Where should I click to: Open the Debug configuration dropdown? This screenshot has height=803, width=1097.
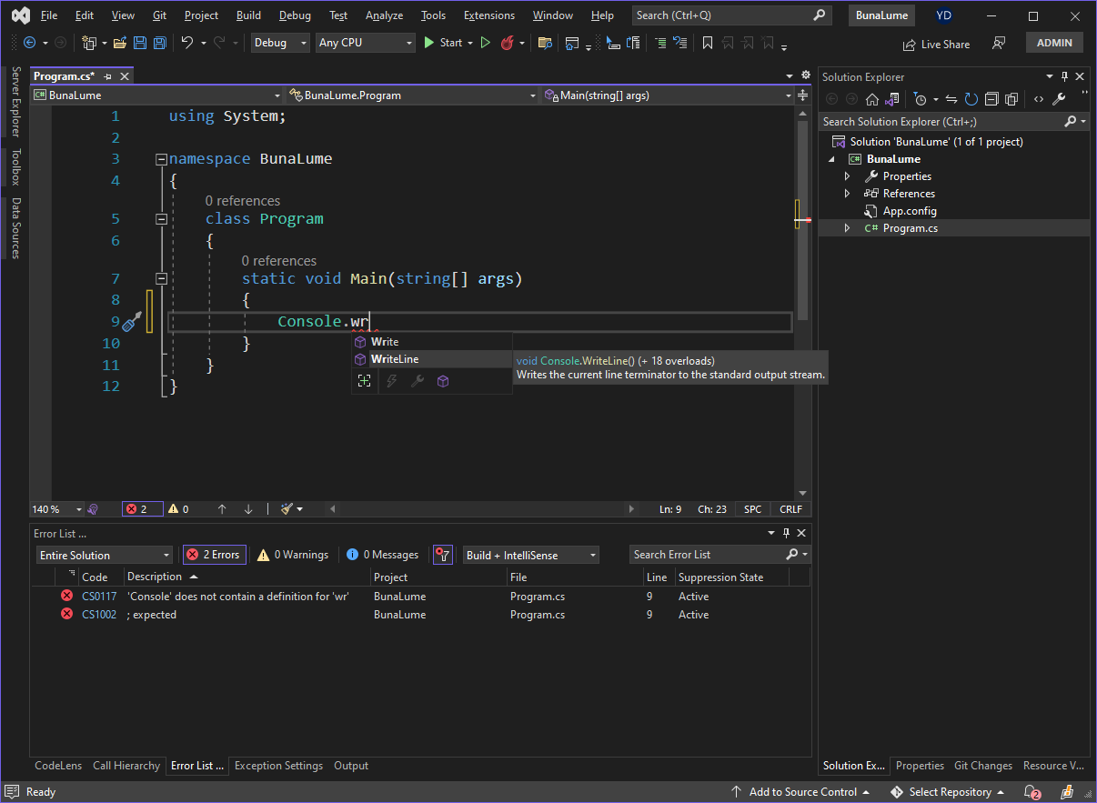click(280, 43)
